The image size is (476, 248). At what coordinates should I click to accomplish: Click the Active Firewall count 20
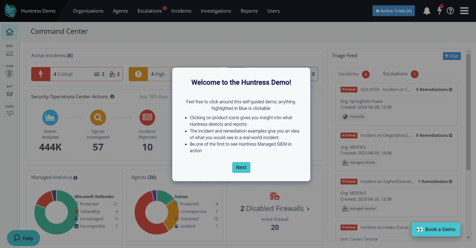[x=275, y=227]
